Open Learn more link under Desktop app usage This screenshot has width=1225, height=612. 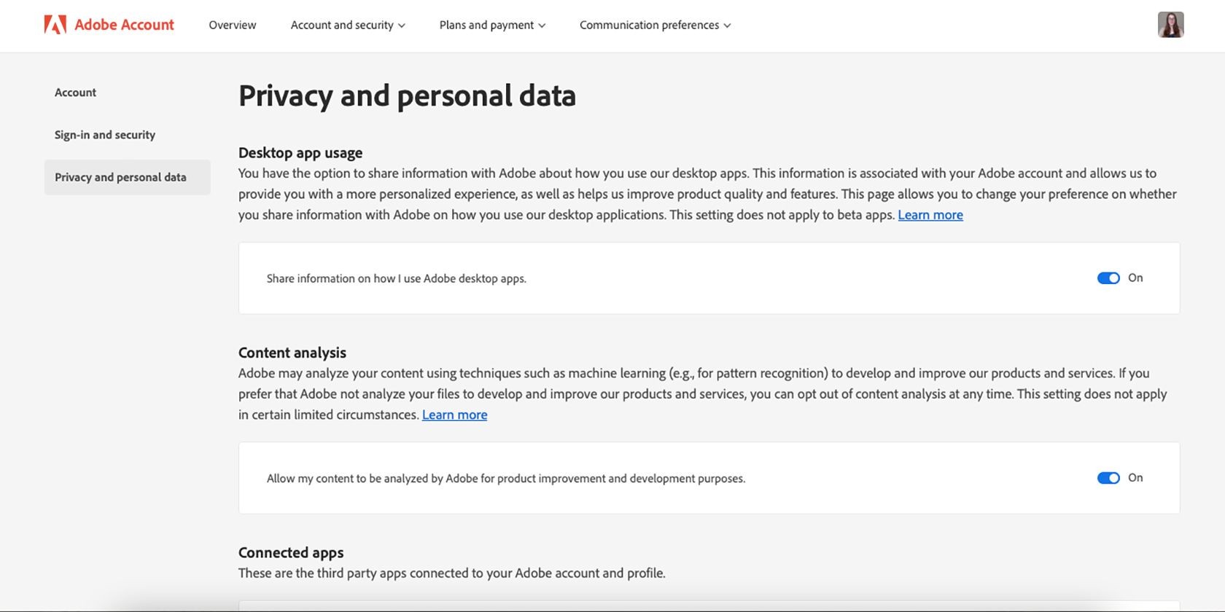tap(930, 215)
